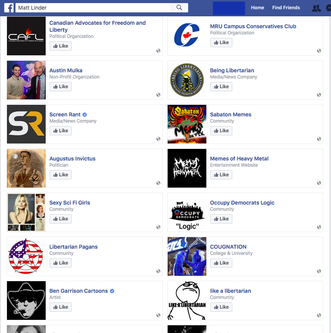This screenshot has height=333, width=331.
Task: Click the Libertarian Pagans pentagram thumbnail
Action: tap(26, 256)
